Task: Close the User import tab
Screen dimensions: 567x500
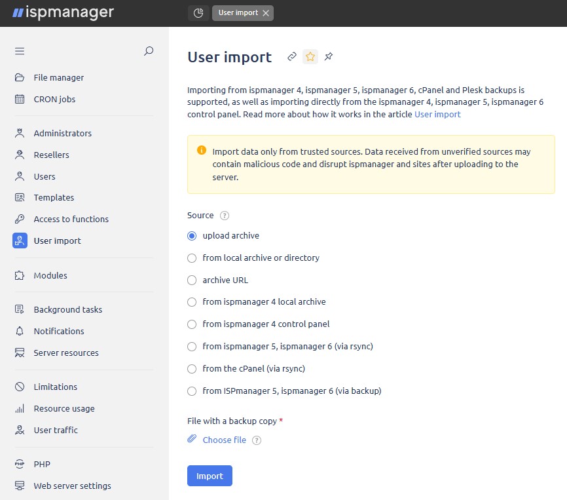Action: (x=266, y=13)
